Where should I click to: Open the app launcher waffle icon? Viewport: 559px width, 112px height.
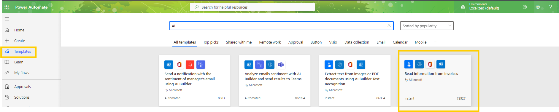(x=7, y=7)
